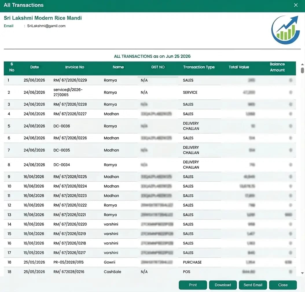Screen dimensions: 305x292
Task: Grab the table's vertical scrollbar thumb
Action: click(x=302, y=70)
